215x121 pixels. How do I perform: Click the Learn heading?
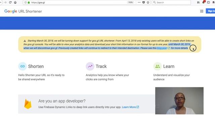[x=169, y=67]
